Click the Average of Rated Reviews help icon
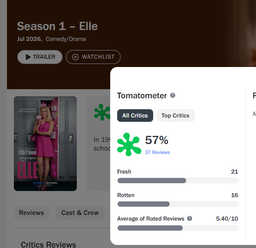 pyautogui.click(x=190, y=218)
